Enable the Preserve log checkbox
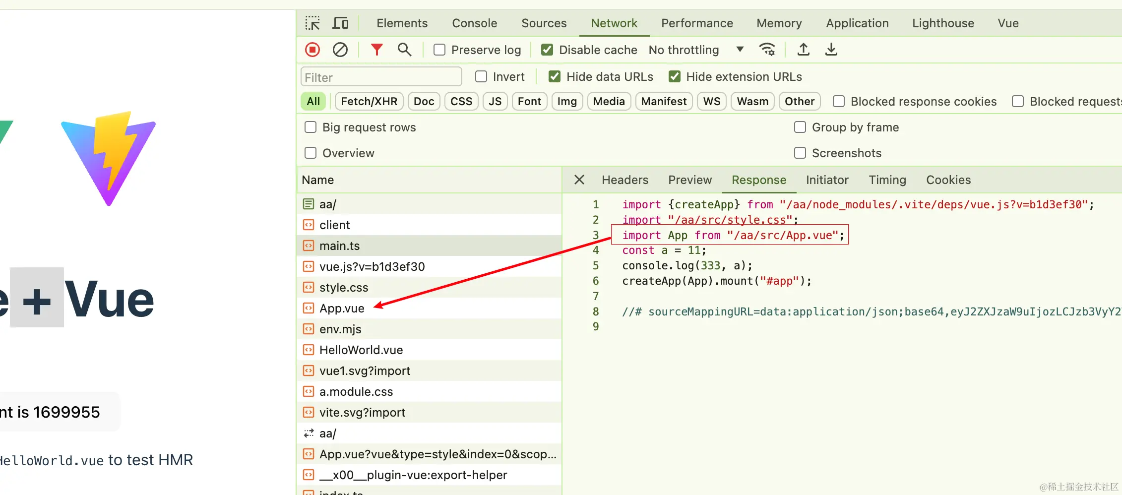 439,50
